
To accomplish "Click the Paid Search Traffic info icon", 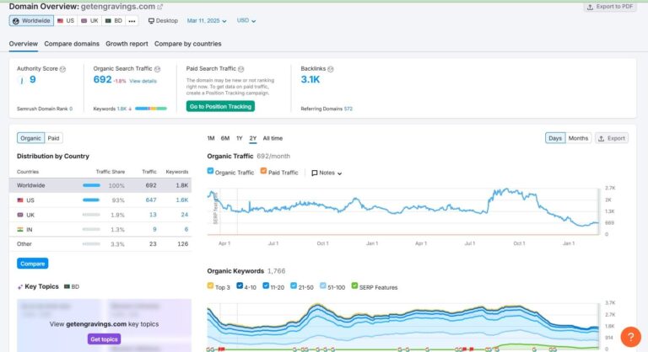I will 241,68.
